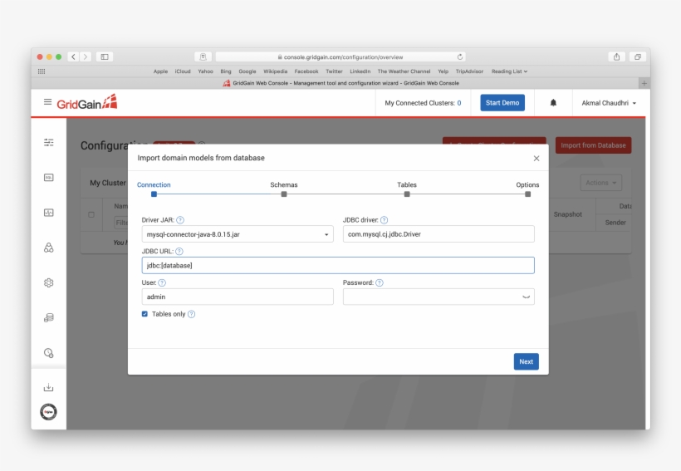Open the configuration sliders sidebar icon
This screenshot has height=471, width=681.
point(49,143)
